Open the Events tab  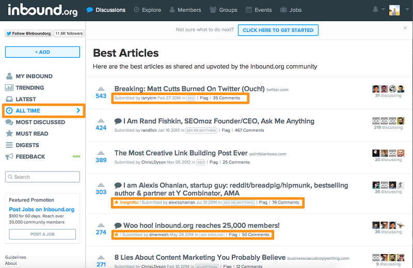click(259, 10)
